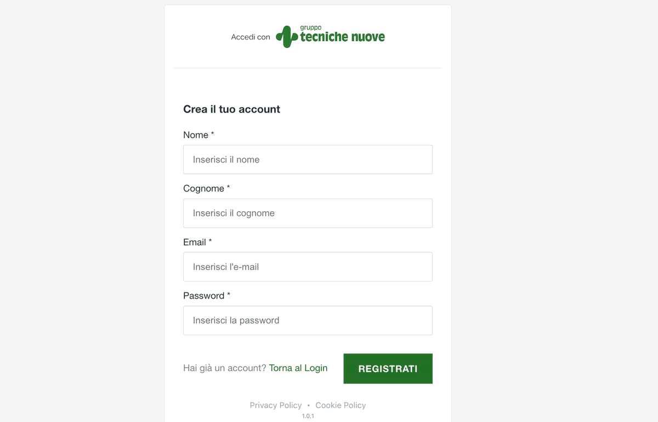Open the Cookie Policy page
Image resolution: width=658 pixels, height=422 pixels.
coord(341,405)
